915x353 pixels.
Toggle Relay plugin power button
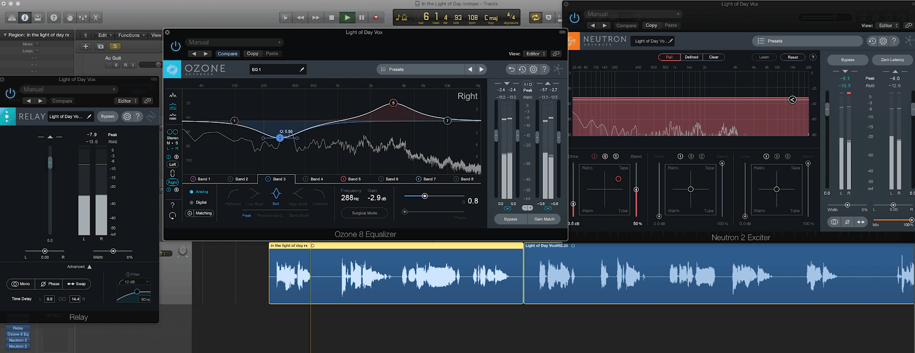(10, 93)
